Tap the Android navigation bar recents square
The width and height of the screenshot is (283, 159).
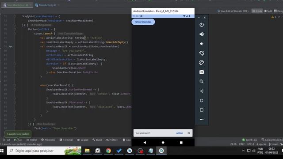click(x=181, y=142)
